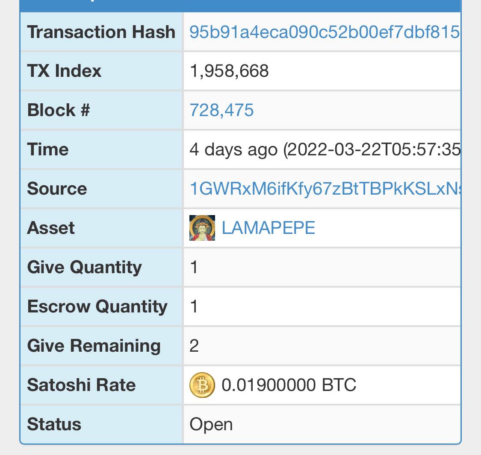Viewport: 481px width, 455px height.
Task: Click the Bitcoin coin icon
Action: tap(202, 385)
